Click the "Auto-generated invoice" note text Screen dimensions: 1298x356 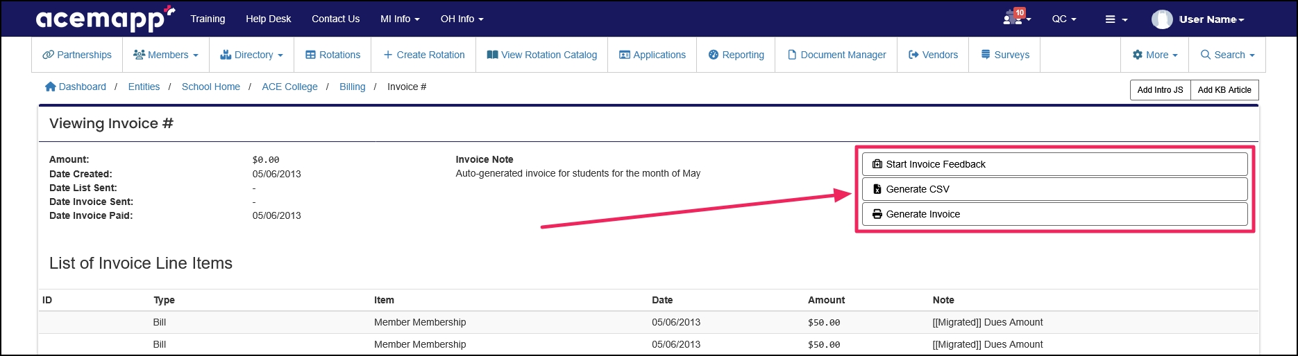578,173
